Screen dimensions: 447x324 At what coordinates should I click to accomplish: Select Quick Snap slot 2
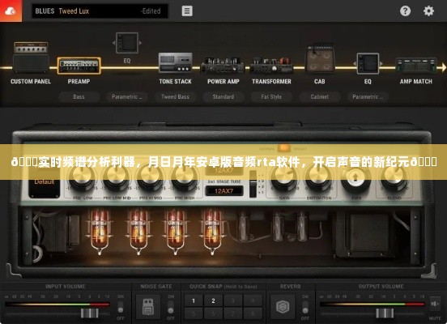tap(213, 301)
